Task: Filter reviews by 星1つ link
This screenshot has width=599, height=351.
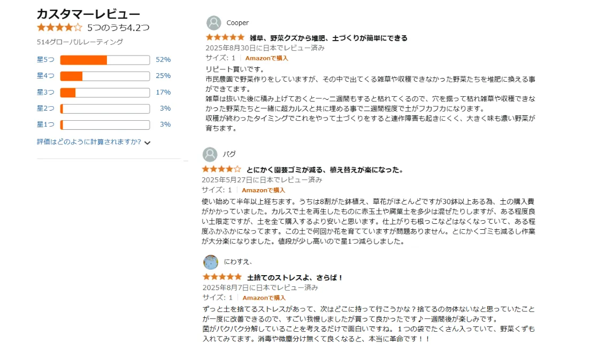Action: click(x=45, y=124)
